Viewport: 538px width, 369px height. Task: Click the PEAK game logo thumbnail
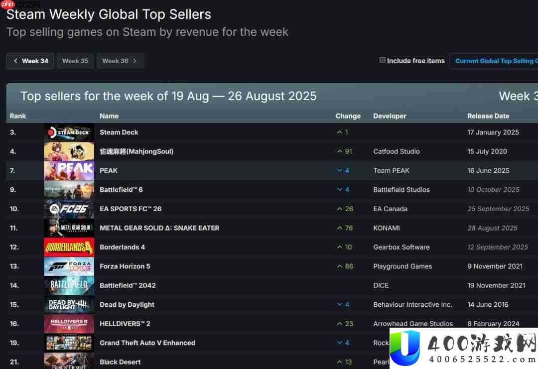(69, 170)
